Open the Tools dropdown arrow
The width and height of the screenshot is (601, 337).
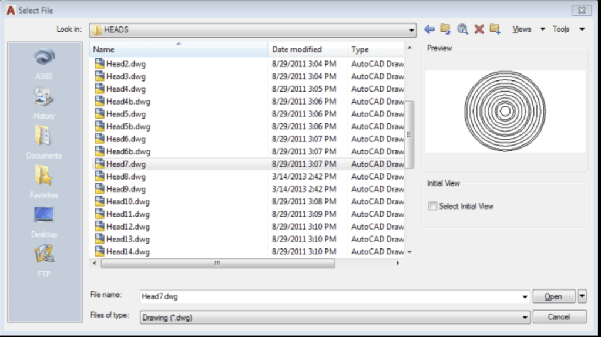click(582, 29)
